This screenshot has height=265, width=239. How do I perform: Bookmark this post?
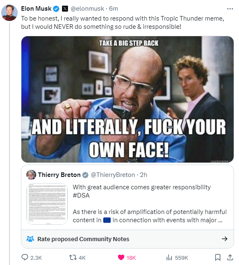(218, 258)
